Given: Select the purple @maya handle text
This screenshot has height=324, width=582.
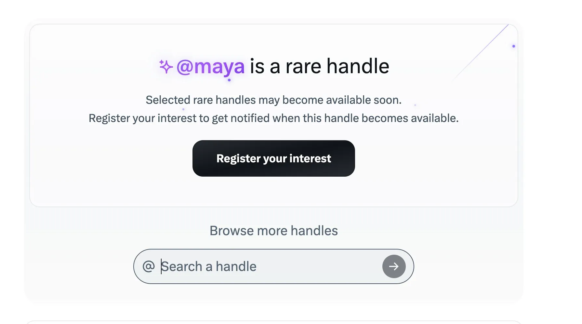Looking at the screenshot, I should click(210, 67).
